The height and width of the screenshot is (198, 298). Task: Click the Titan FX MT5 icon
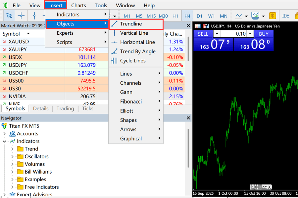pyautogui.click(x=4, y=126)
